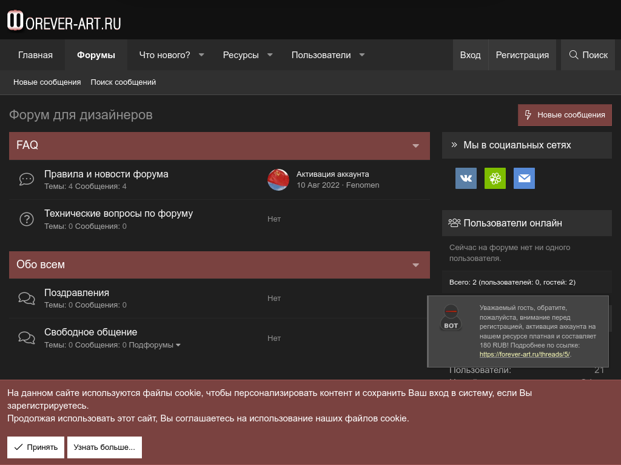
Task: Open the Что нового? menu item
Action: pos(164,55)
